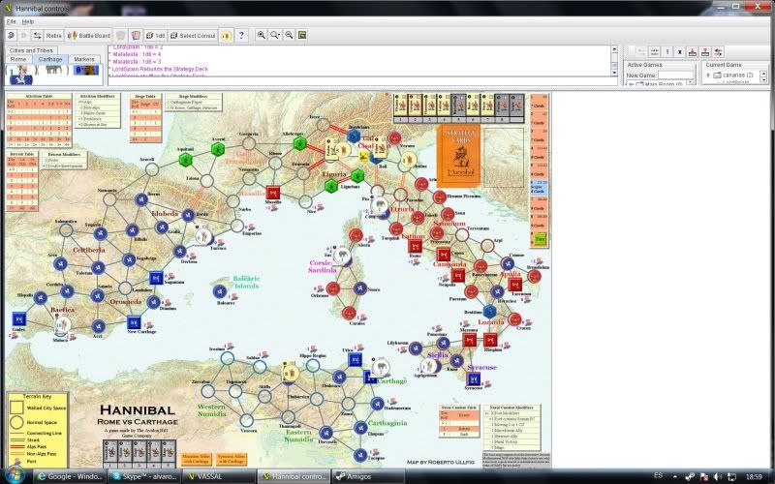Open help with the question mark icon
Viewport: 775px width, 484px height.
(241, 36)
